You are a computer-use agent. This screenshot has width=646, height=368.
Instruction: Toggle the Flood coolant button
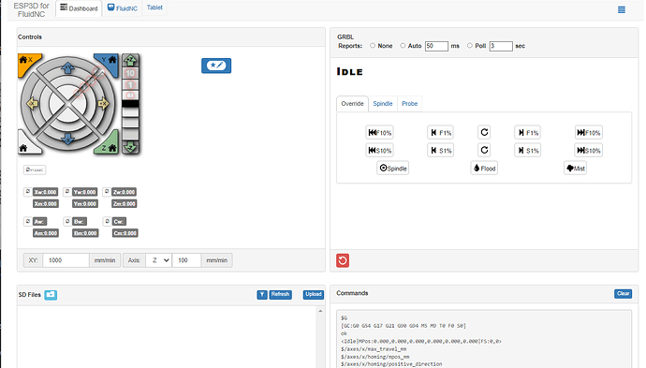(484, 169)
